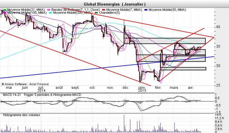
Task: Click the 35 price level on the axis
Action: coord(218,46)
